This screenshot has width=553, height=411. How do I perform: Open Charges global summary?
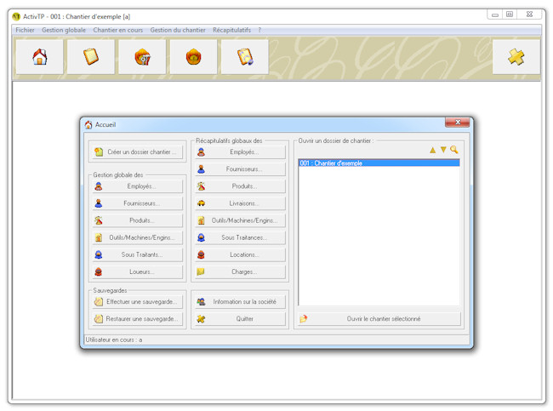(x=240, y=271)
